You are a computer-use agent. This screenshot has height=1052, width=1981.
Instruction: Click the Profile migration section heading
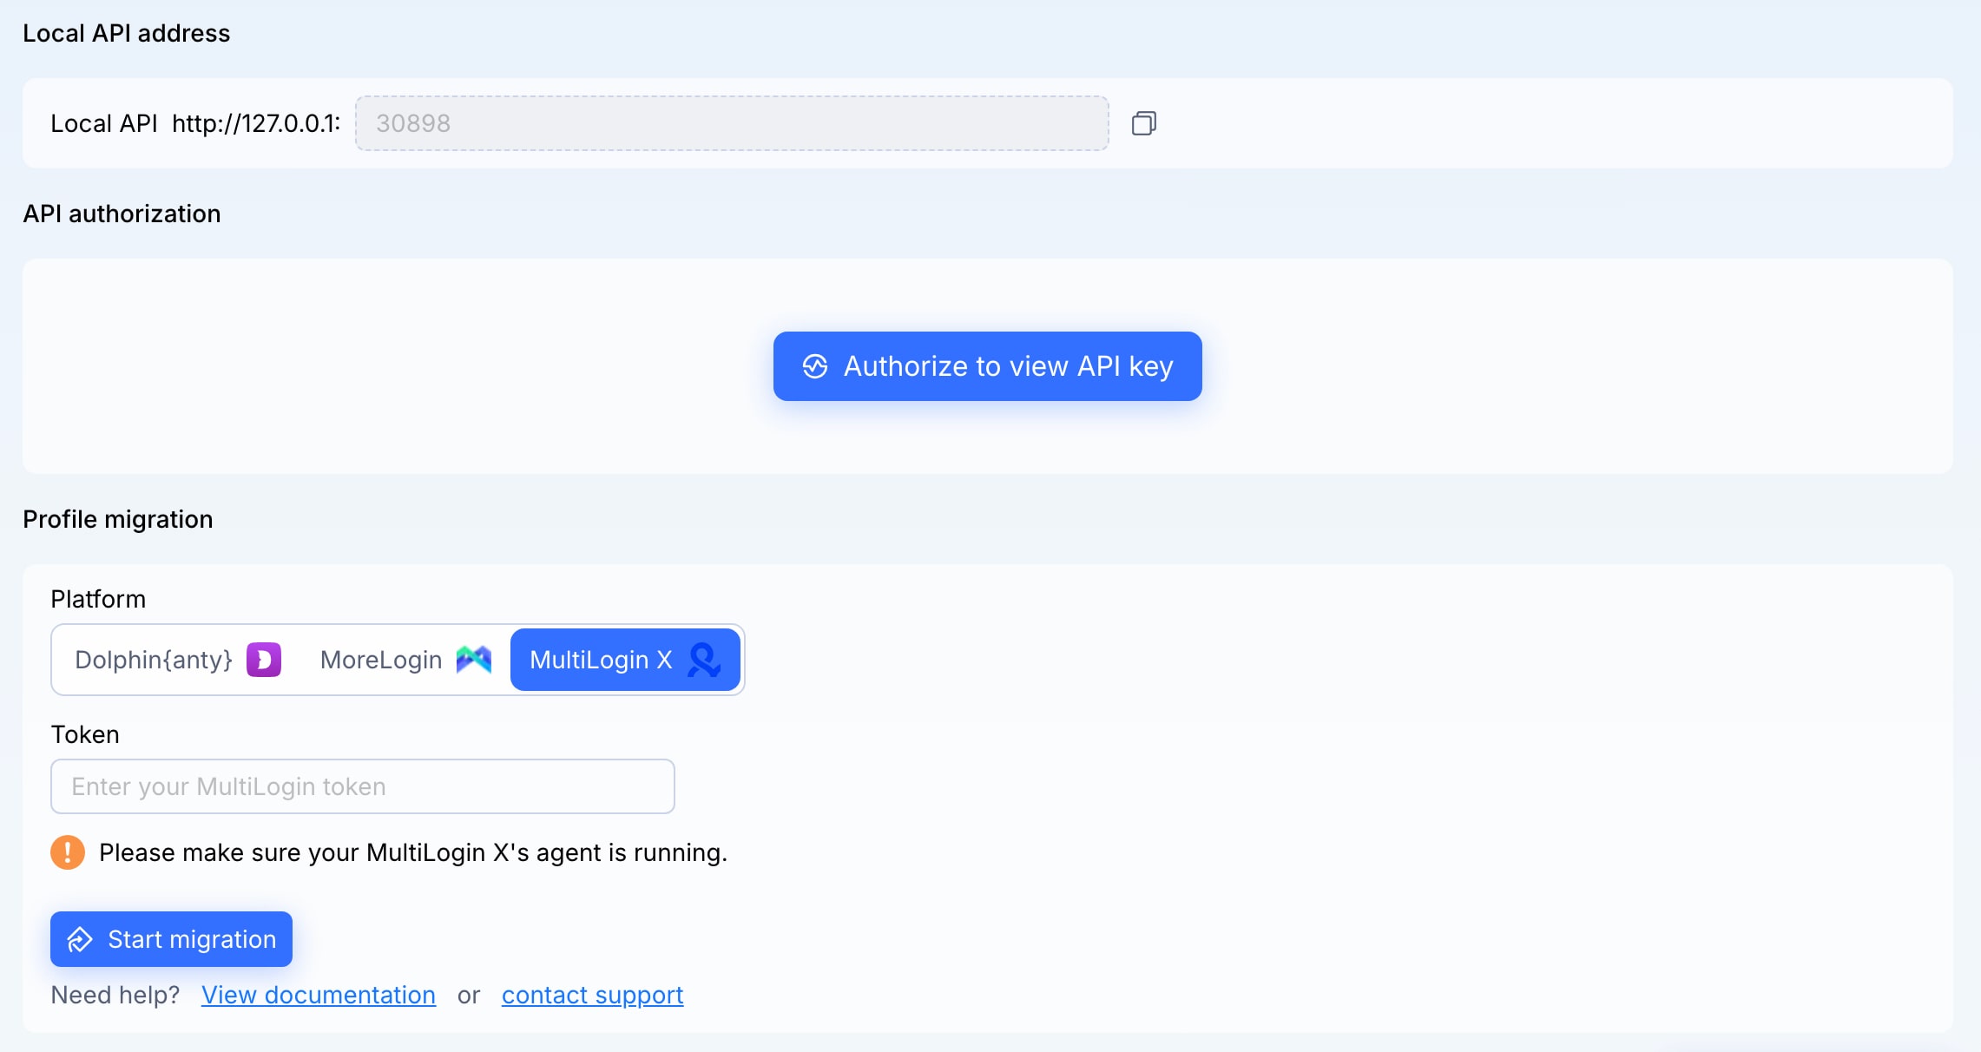point(118,519)
